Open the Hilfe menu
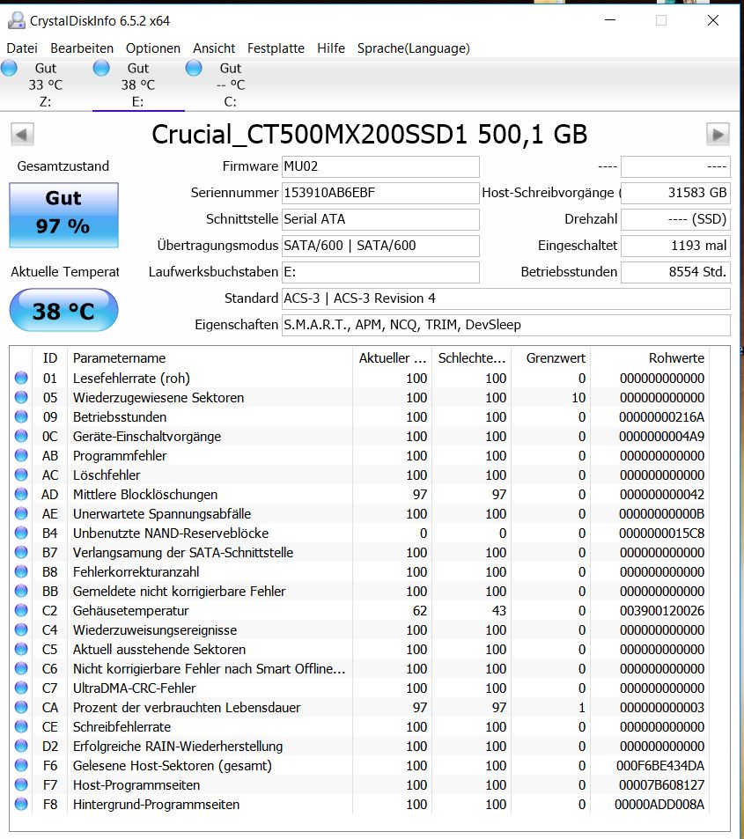The width and height of the screenshot is (744, 839). pos(331,48)
